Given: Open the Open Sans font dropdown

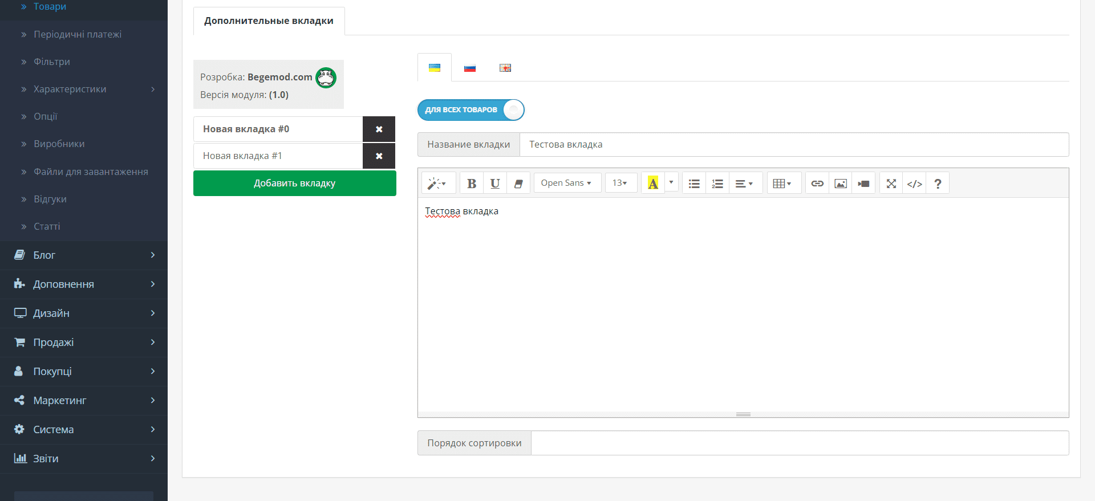Looking at the screenshot, I should coord(567,183).
